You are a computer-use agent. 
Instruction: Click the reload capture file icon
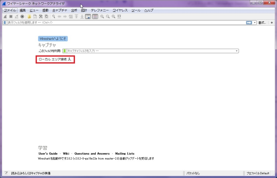coord(46,16)
